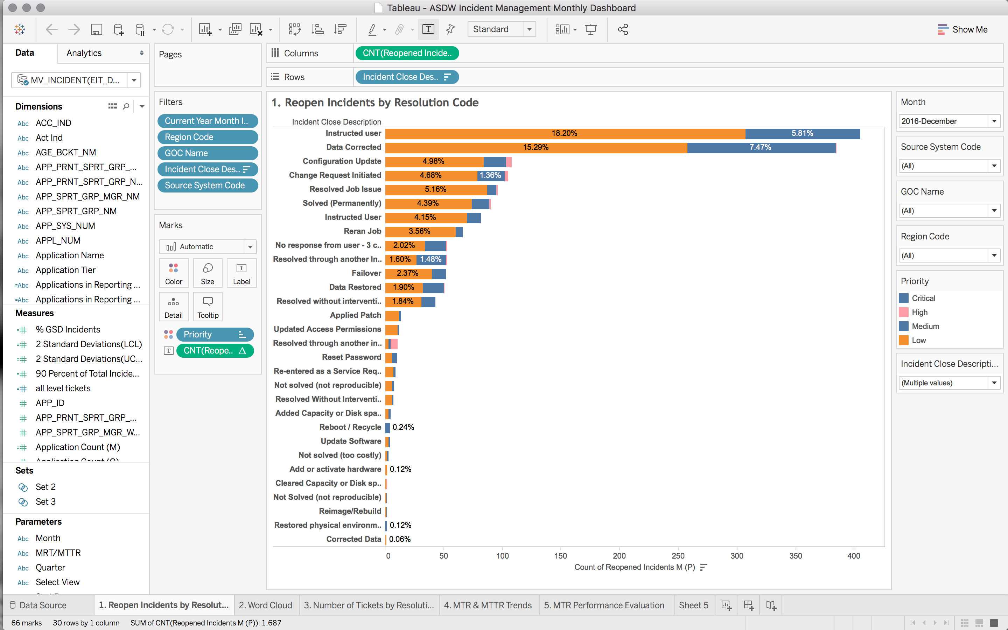Click the Save icon in toolbar
The image size is (1008, 630).
pos(96,29)
